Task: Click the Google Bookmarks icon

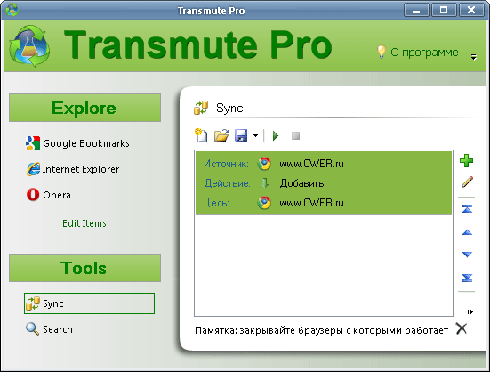Action: pyautogui.click(x=33, y=143)
